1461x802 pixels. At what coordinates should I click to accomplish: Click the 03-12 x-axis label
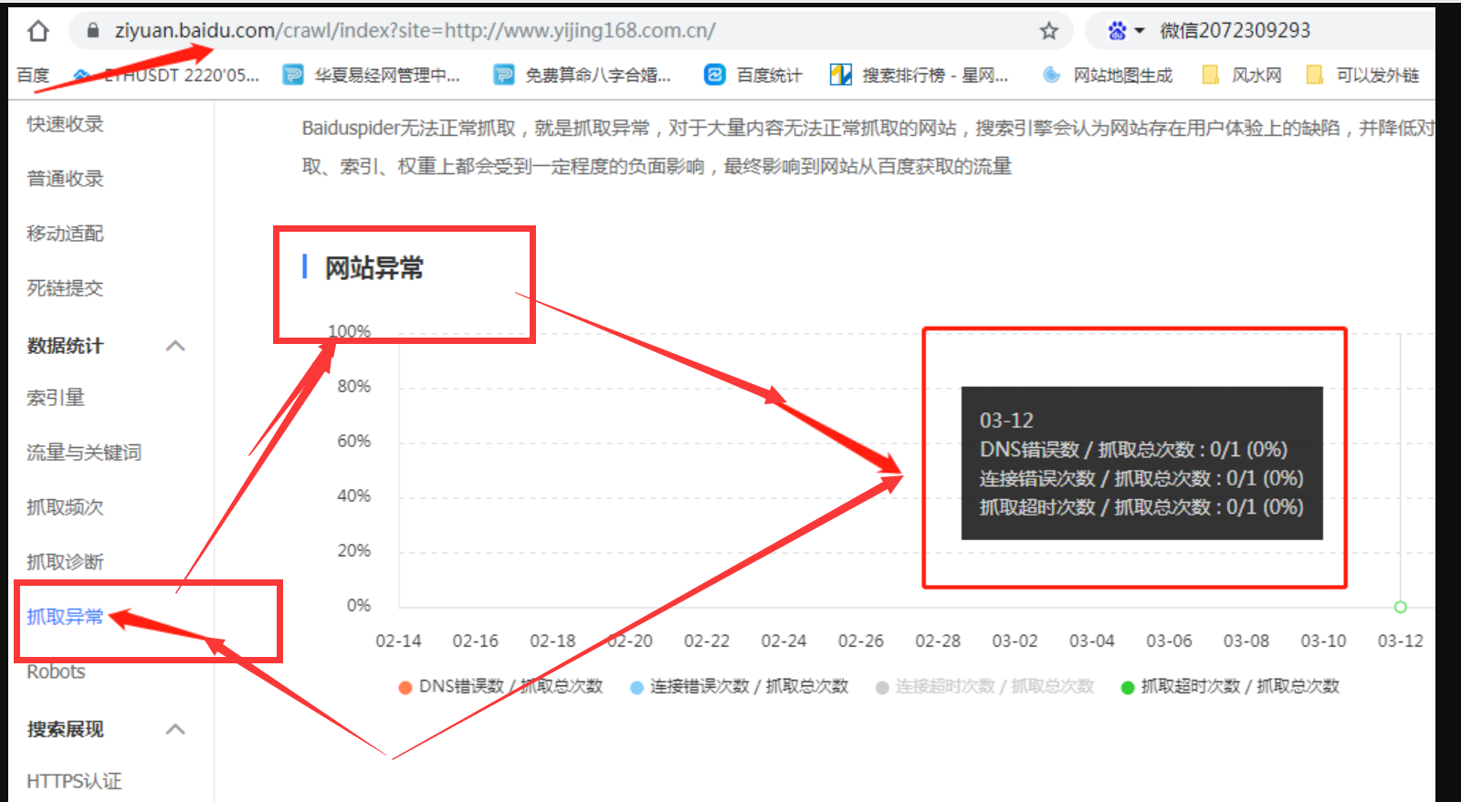(x=1400, y=641)
